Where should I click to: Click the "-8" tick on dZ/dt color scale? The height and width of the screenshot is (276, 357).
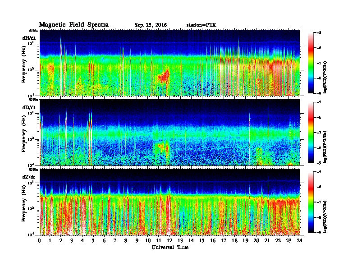coord(319,217)
